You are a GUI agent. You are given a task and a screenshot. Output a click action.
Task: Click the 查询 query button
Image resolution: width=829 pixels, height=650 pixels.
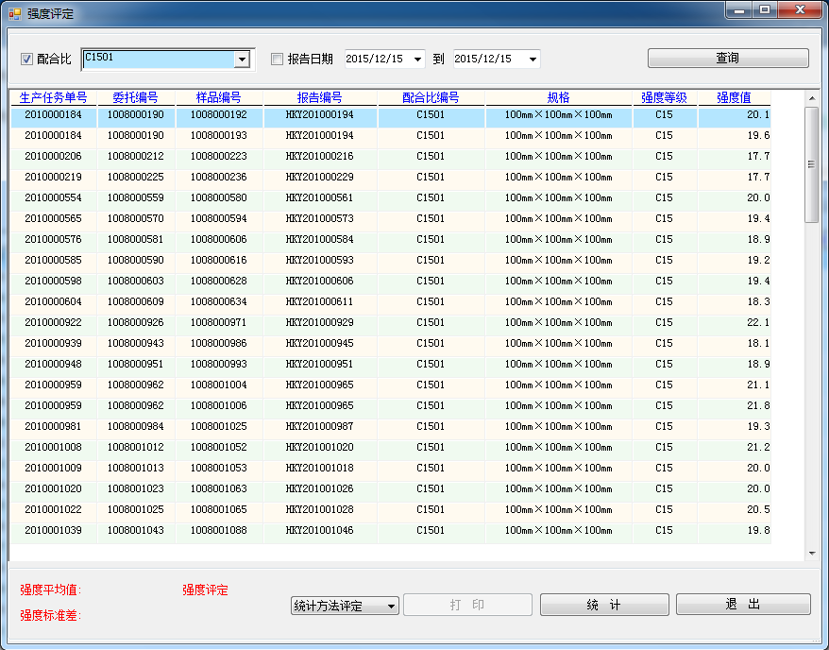pos(727,59)
